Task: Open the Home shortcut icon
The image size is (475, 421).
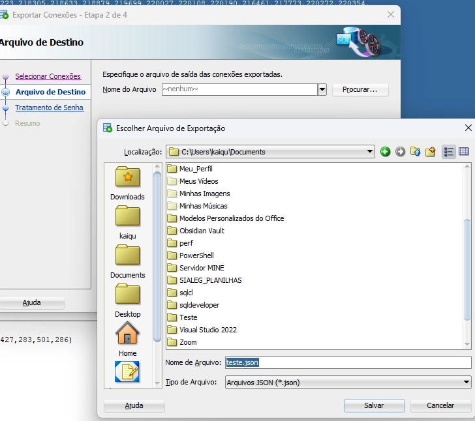Action: 127,339
